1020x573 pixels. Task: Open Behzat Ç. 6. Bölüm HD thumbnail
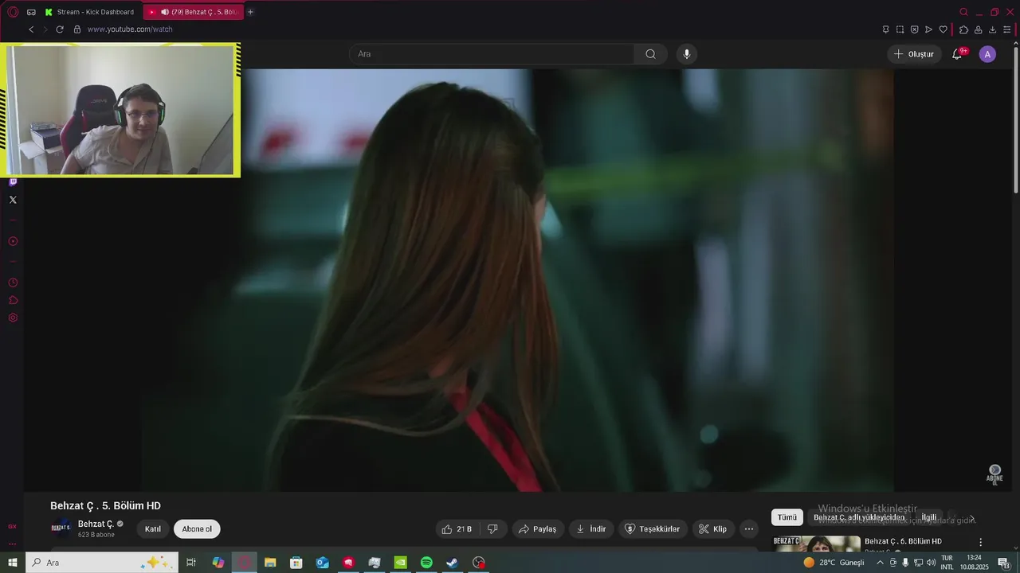coord(817,544)
